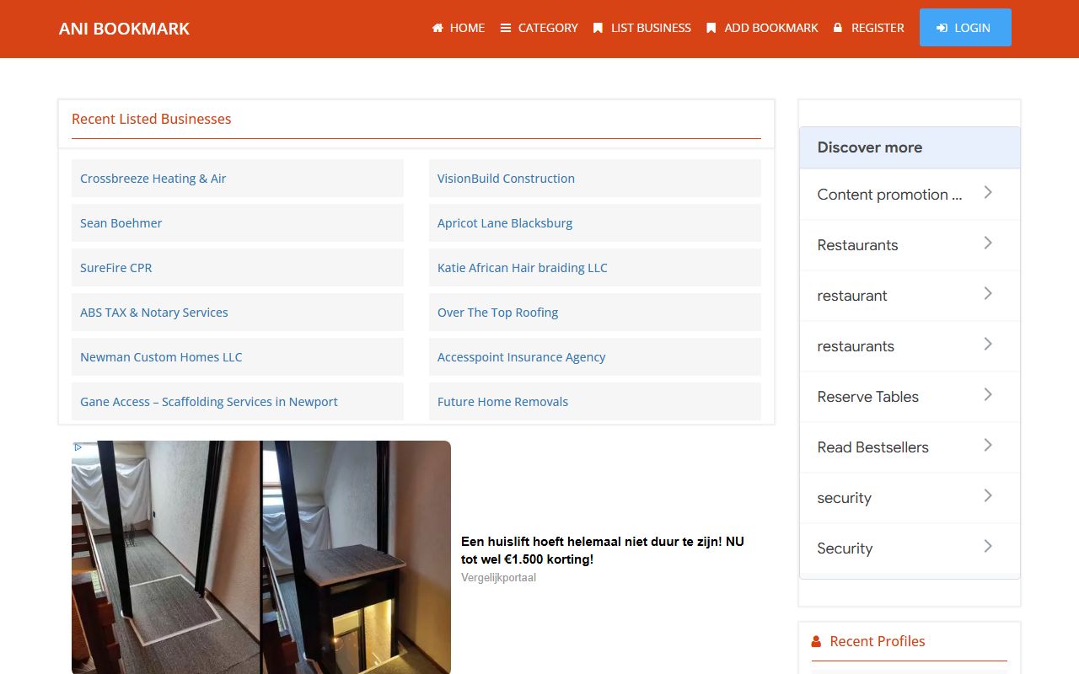Open Crossbreeze Heating & Air listing
This screenshot has height=674, width=1079.
(153, 179)
